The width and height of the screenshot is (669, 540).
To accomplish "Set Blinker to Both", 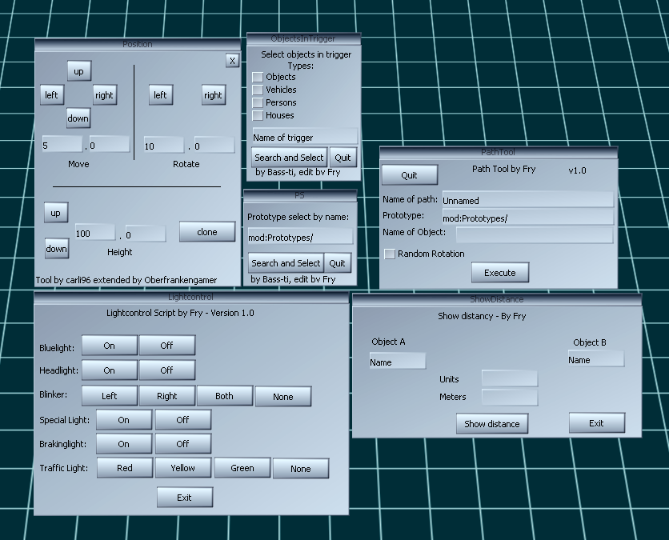I will pyautogui.click(x=225, y=396).
